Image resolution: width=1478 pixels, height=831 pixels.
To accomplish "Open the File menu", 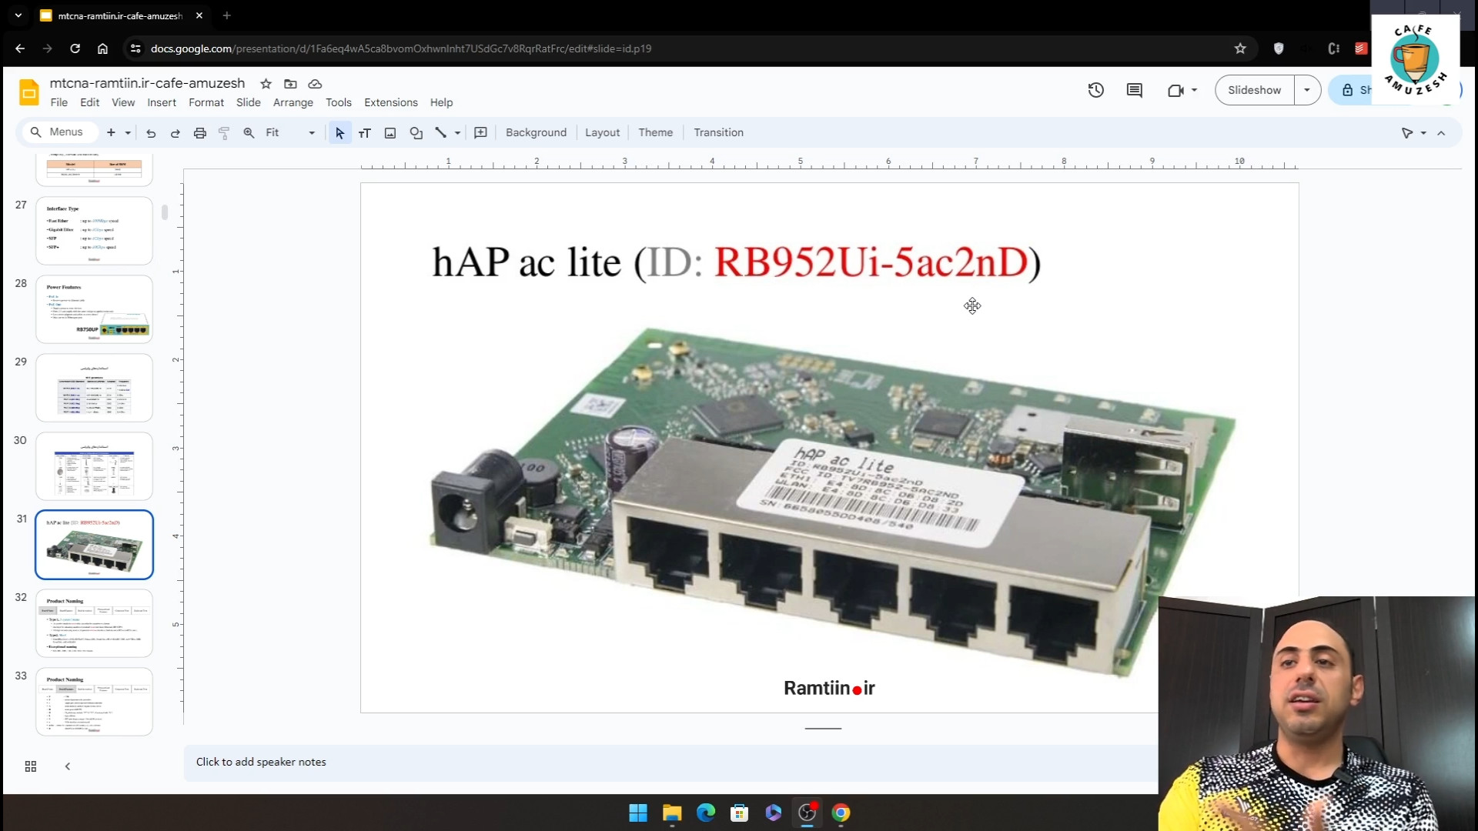I will (x=59, y=102).
